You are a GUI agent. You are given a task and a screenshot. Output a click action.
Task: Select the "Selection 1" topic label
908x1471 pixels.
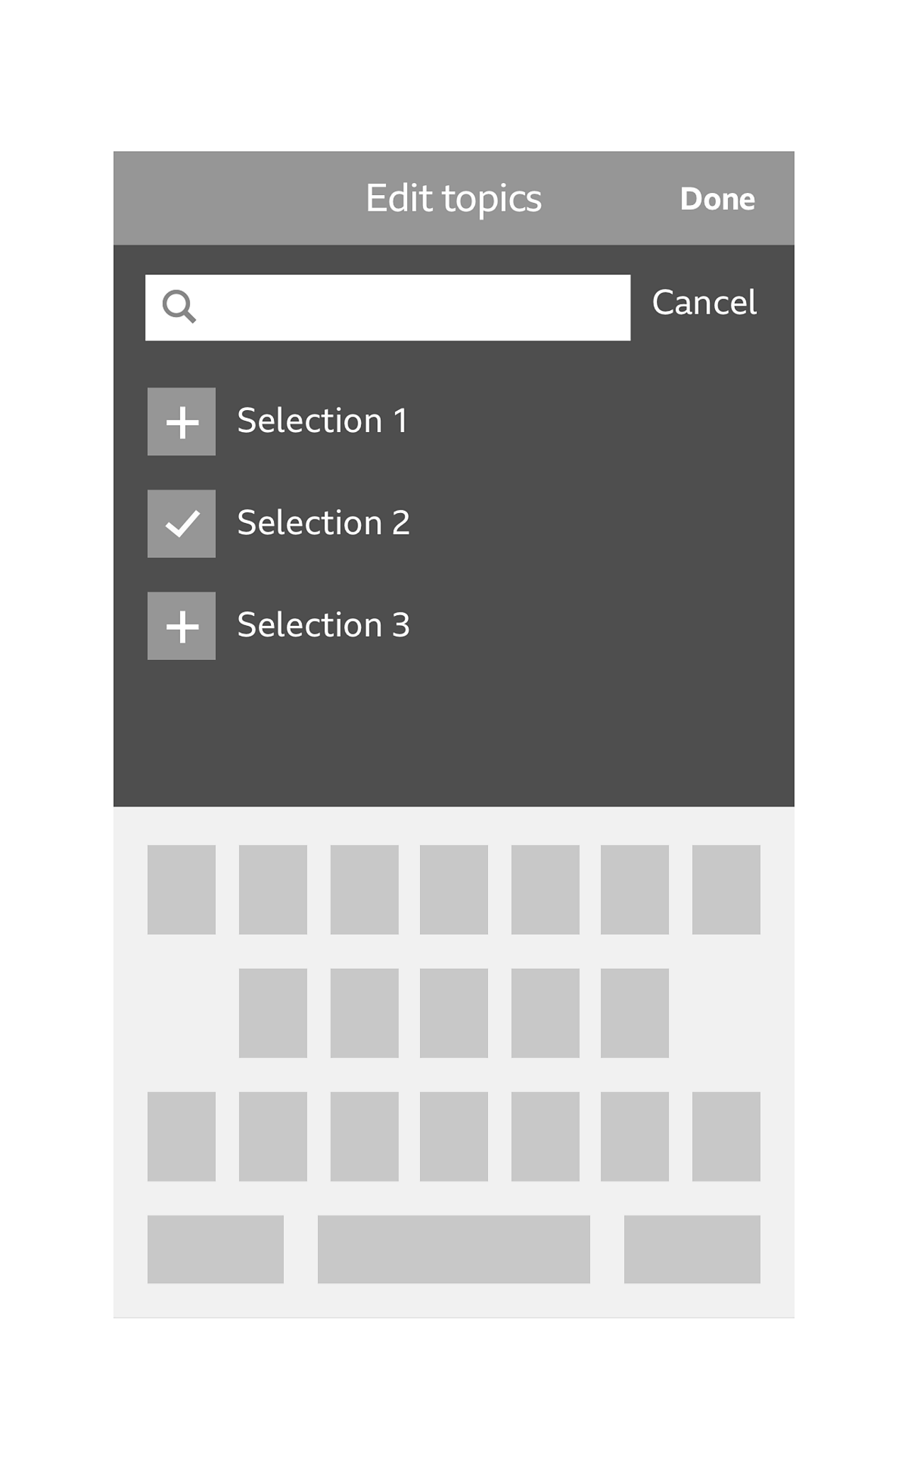pos(322,421)
